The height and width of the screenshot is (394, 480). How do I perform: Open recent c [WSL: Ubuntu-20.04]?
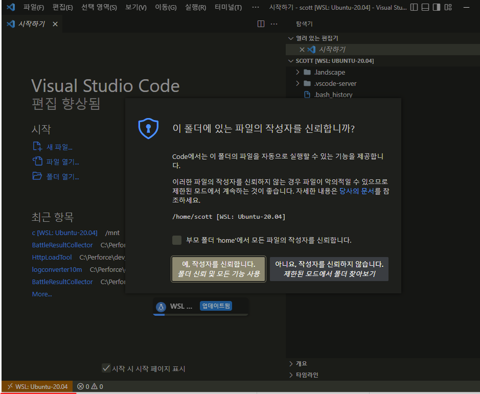(64, 233)
